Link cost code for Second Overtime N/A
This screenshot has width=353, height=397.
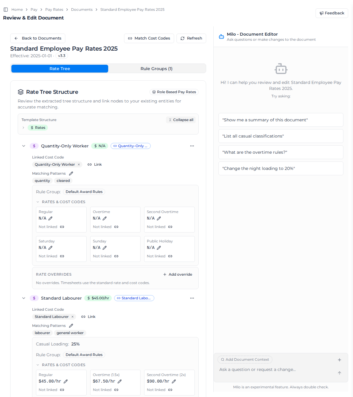pyautogui.click(x=170, y=227)
